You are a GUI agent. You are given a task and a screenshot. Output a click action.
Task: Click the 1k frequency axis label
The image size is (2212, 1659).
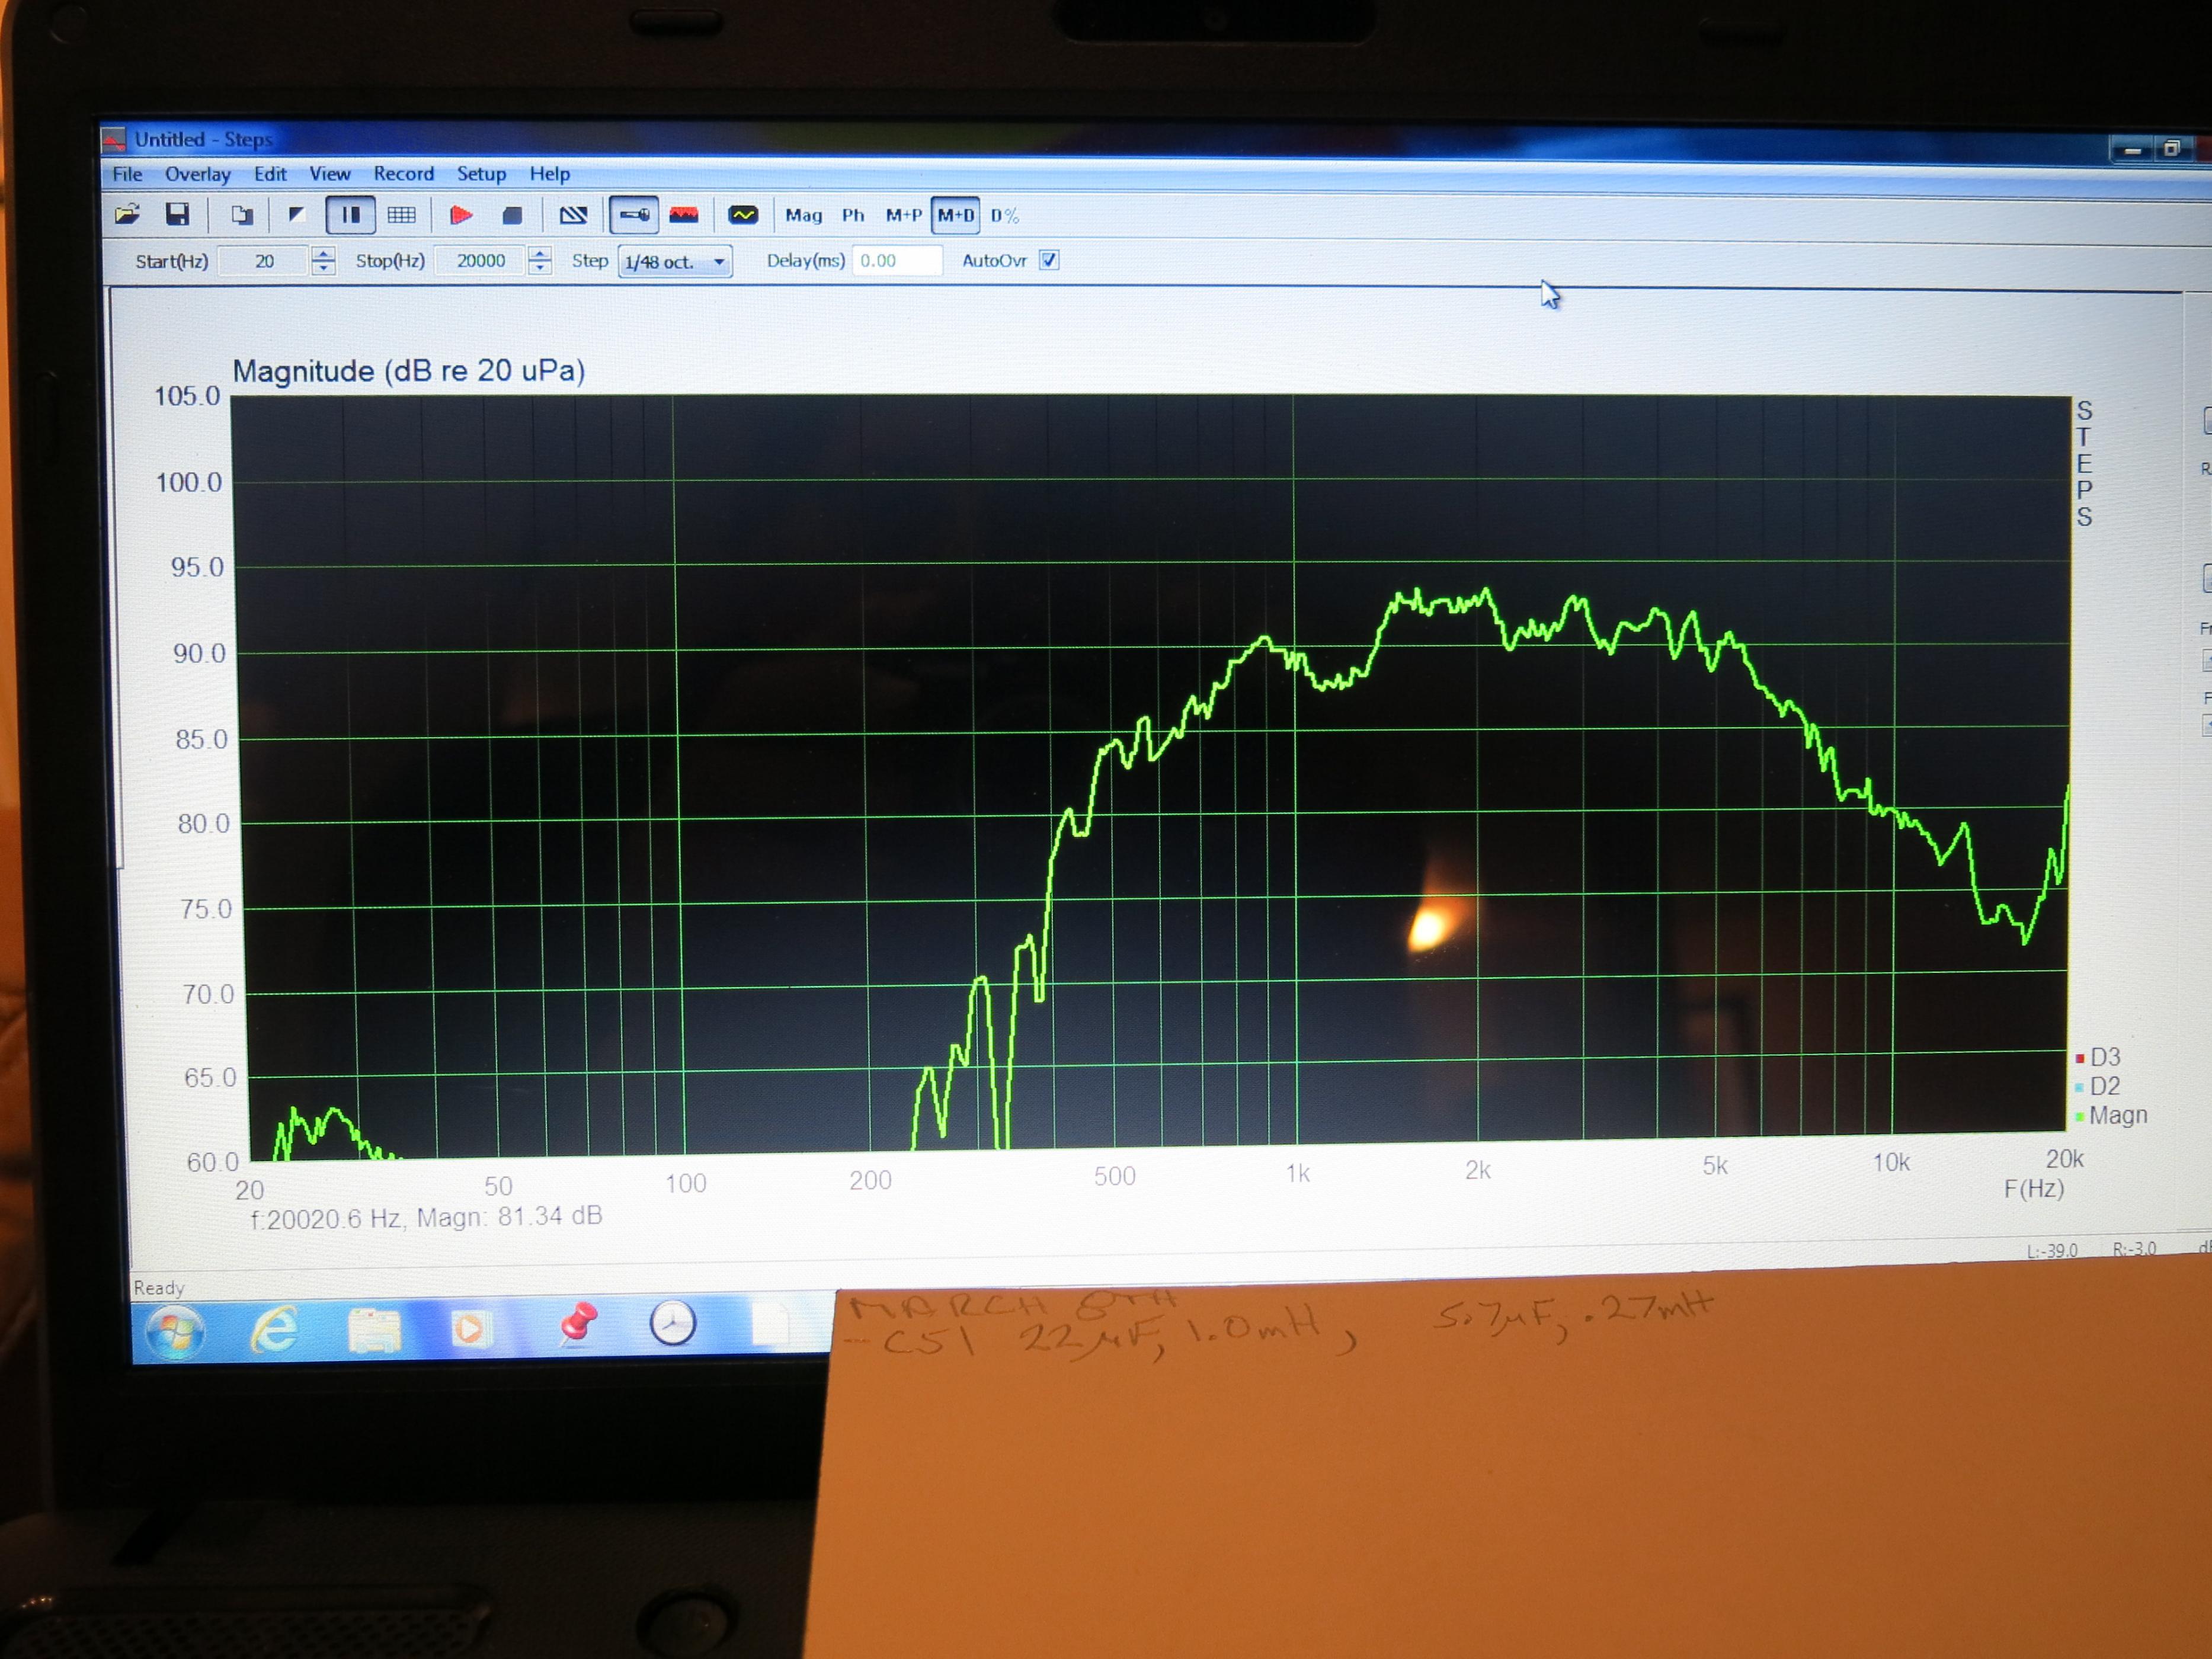tap(1297, 1173)
